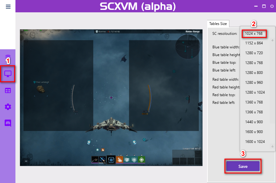Choose 1152 x 864 from resolution list

coord(254,43)
